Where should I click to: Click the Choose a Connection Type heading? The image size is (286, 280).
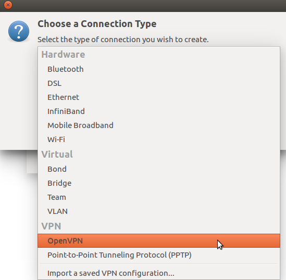click(x=97, y=24)
